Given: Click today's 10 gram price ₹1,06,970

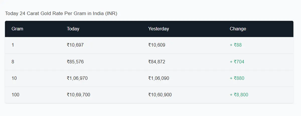Looking at the screenshot, I should 77,78.
